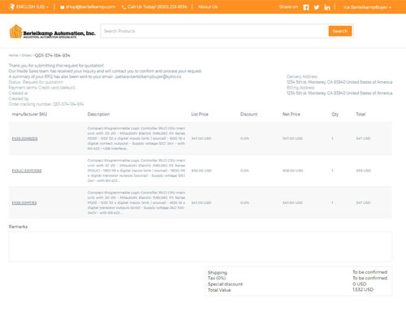
Task: Open the About Us page
Action: (x=208, y=6)
